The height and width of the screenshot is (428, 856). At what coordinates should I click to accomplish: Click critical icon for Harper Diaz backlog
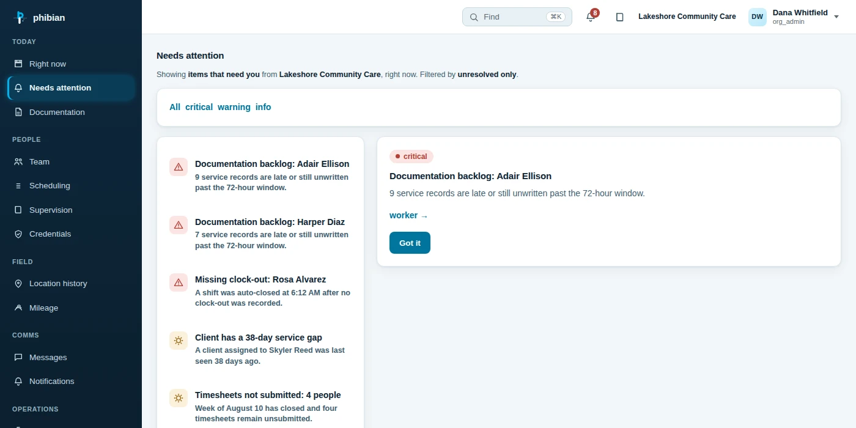coord(179,225)
